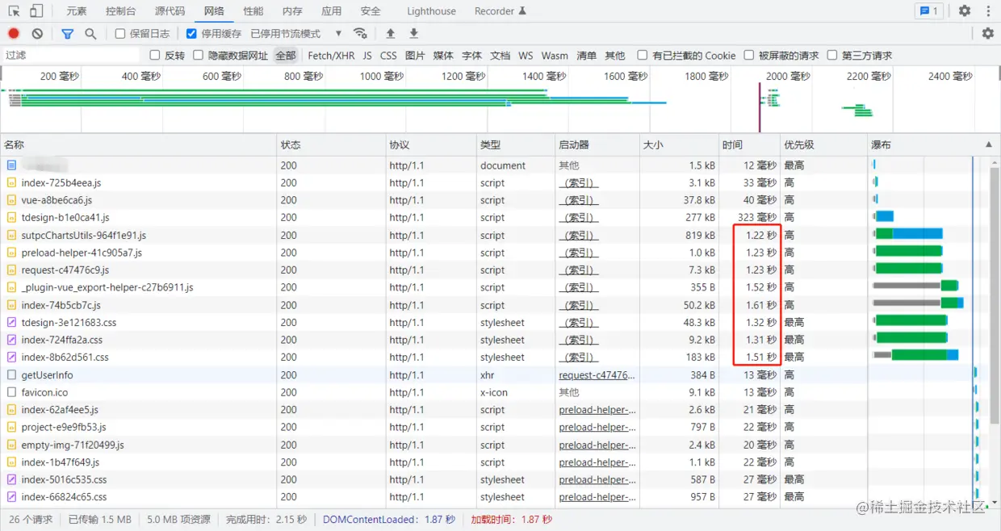This screenshot has width=1001, height=531.
Task: Open DevTools settings gear at top right
Action: 965,11
